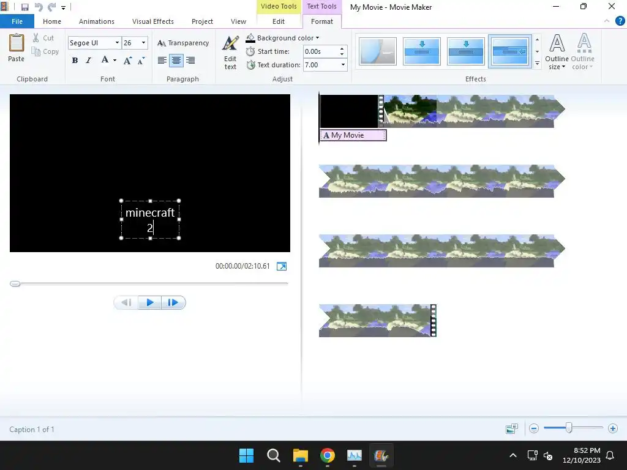The width and height of the screenshot is (627, 470).
Task: Expand the full effects gallery
Action: pos(537,64)
